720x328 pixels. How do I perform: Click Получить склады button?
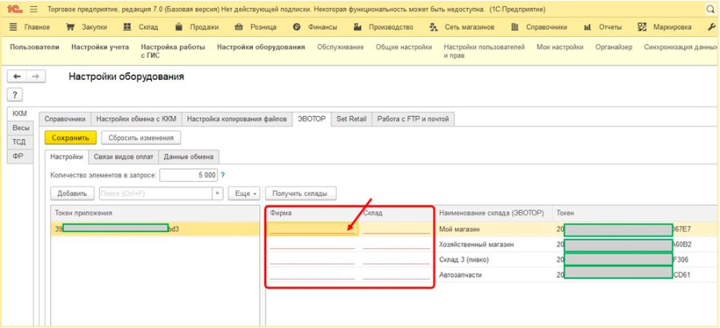coord(300,194)
